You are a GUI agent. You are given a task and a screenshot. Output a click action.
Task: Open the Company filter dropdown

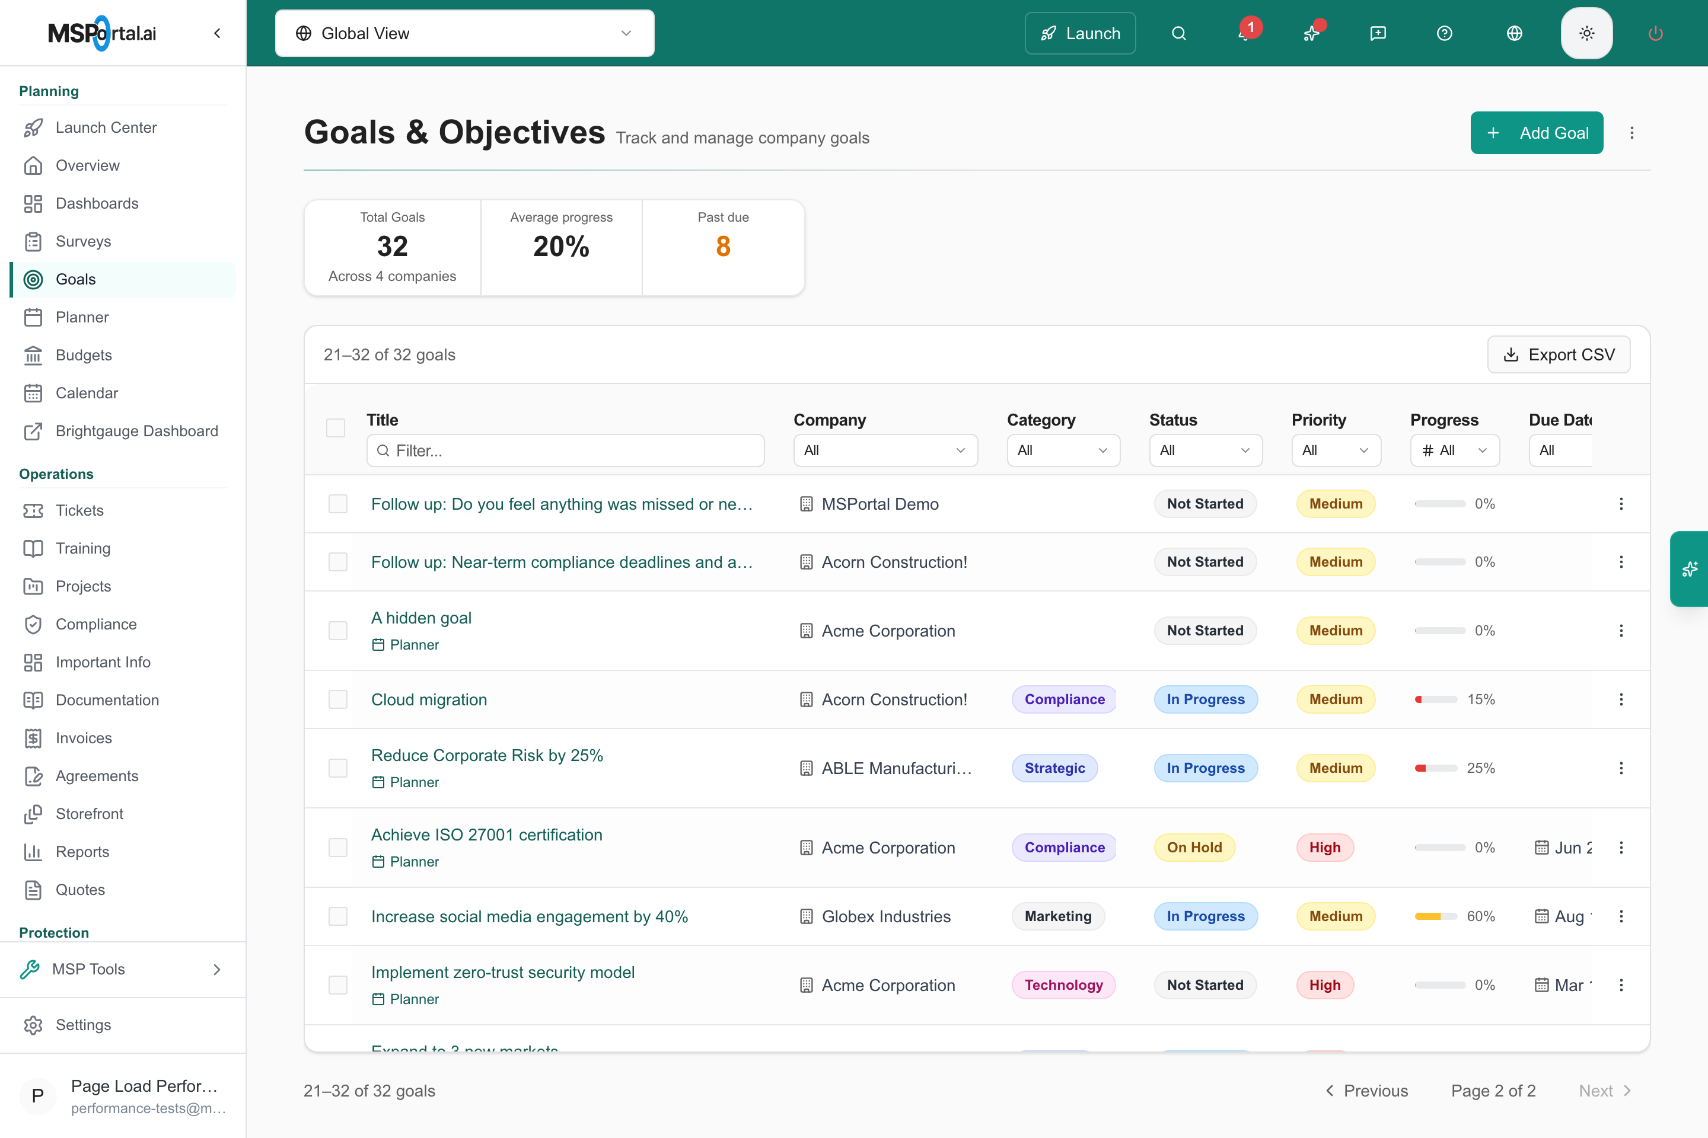(885, 450)
